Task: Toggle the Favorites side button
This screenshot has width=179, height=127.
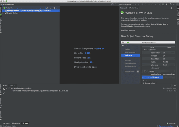Action: point(1,115)
